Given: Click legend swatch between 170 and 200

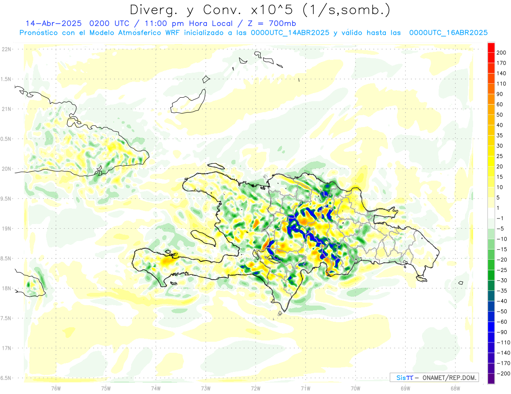Looking at the screenshot, I should [x=491, y=58].
